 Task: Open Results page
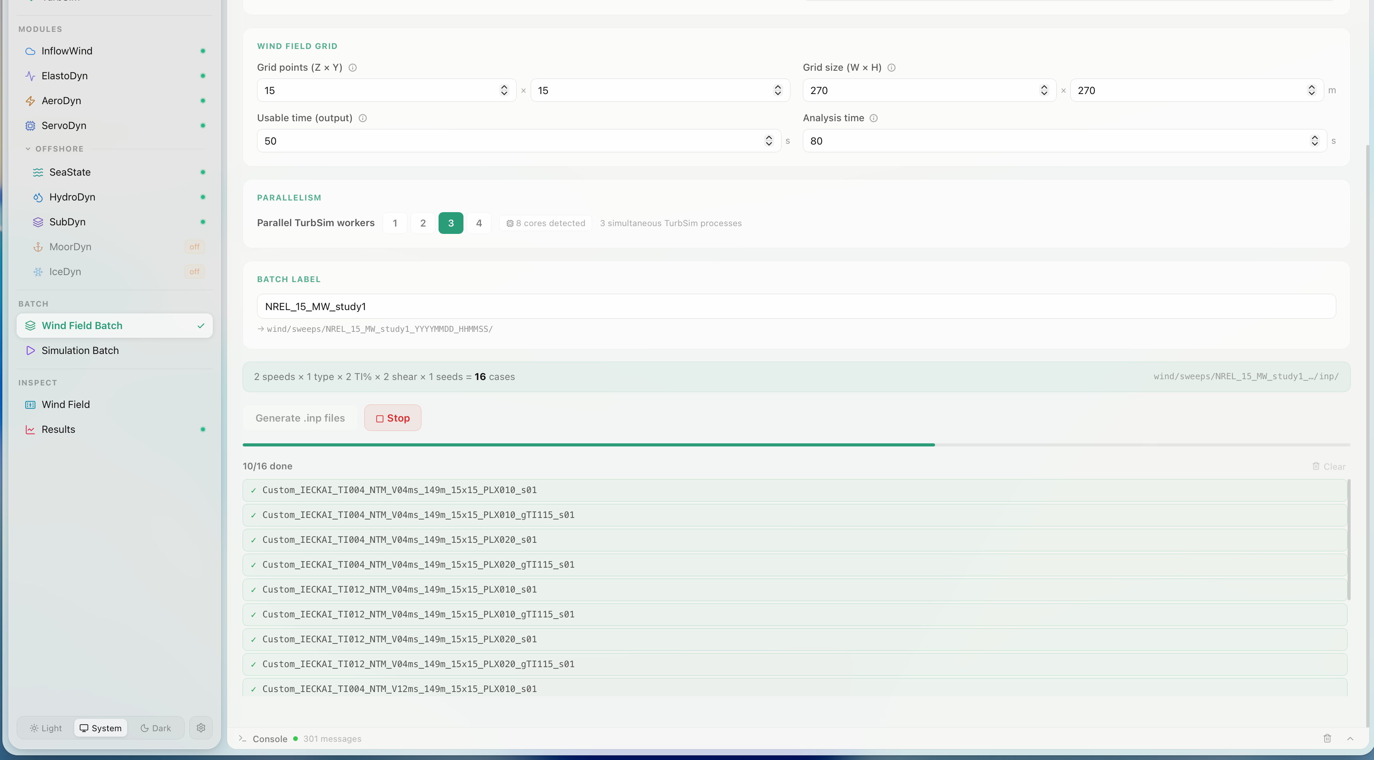point(114,430)
